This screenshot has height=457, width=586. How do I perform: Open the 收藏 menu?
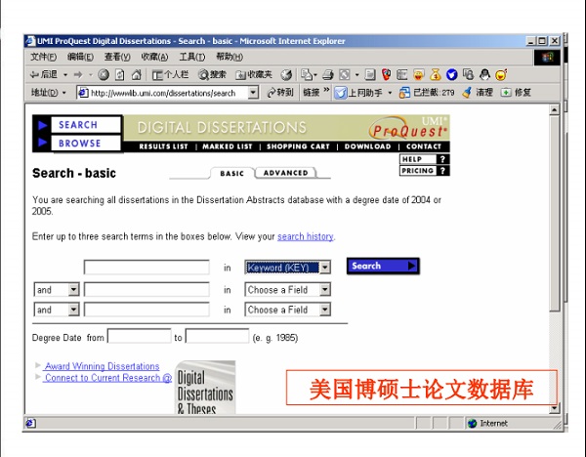pos(154,57)
